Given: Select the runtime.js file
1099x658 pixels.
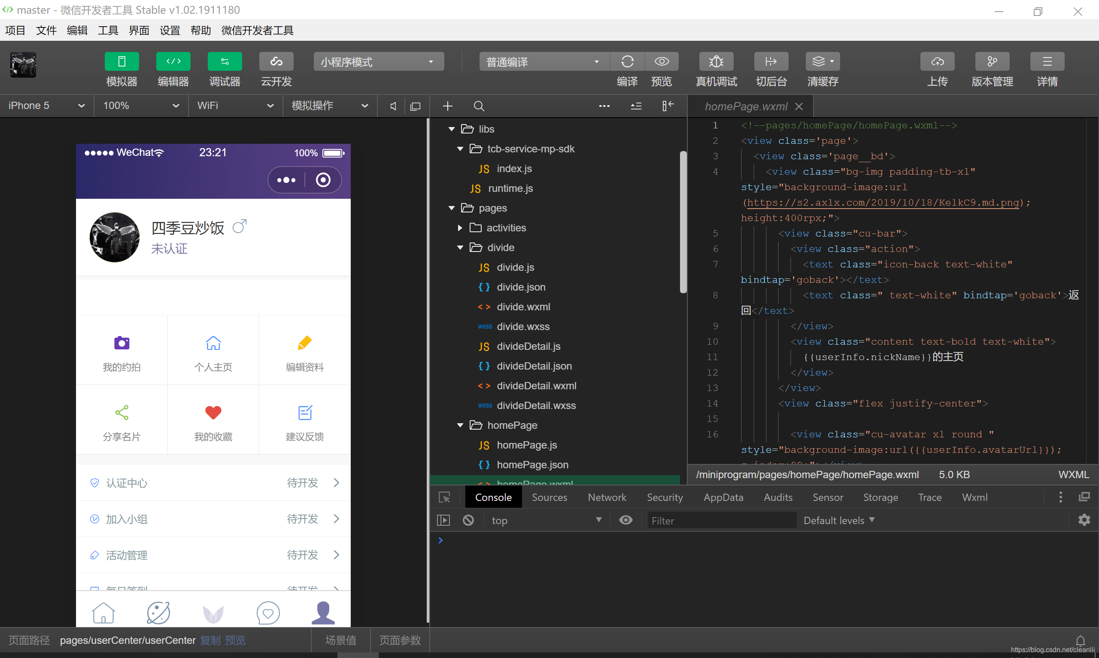Looking at the screenshot, I should click(x=510, y=188).
